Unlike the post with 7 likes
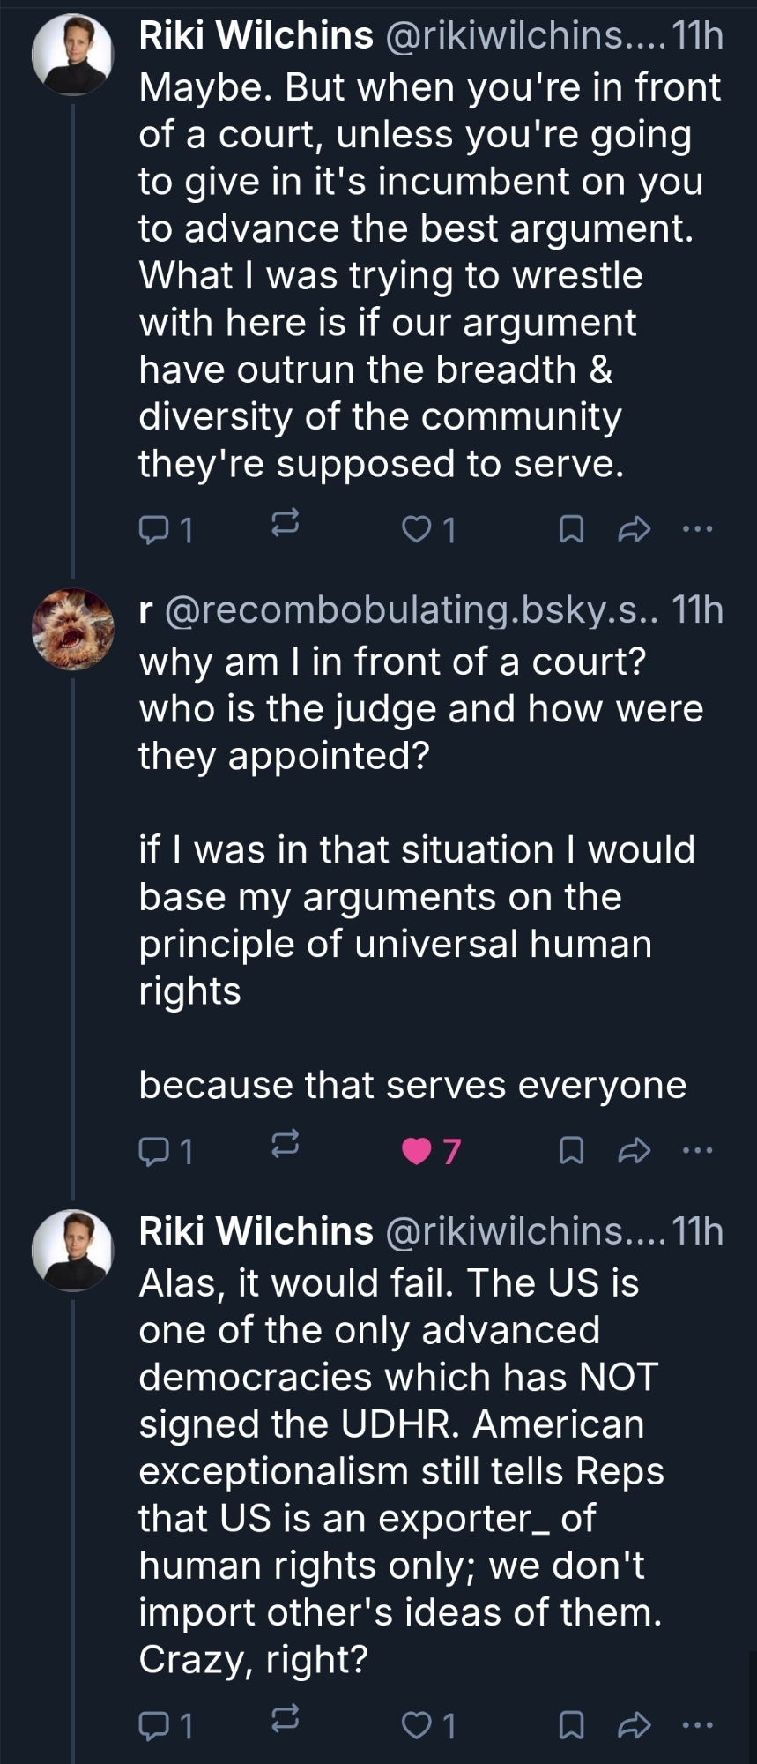Viewport: 757px width, 1764px height. point(416,1151)
